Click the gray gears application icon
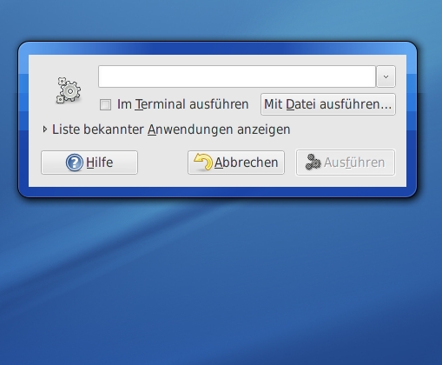This screenshot has width=442, height=365. tap(69, 90)
